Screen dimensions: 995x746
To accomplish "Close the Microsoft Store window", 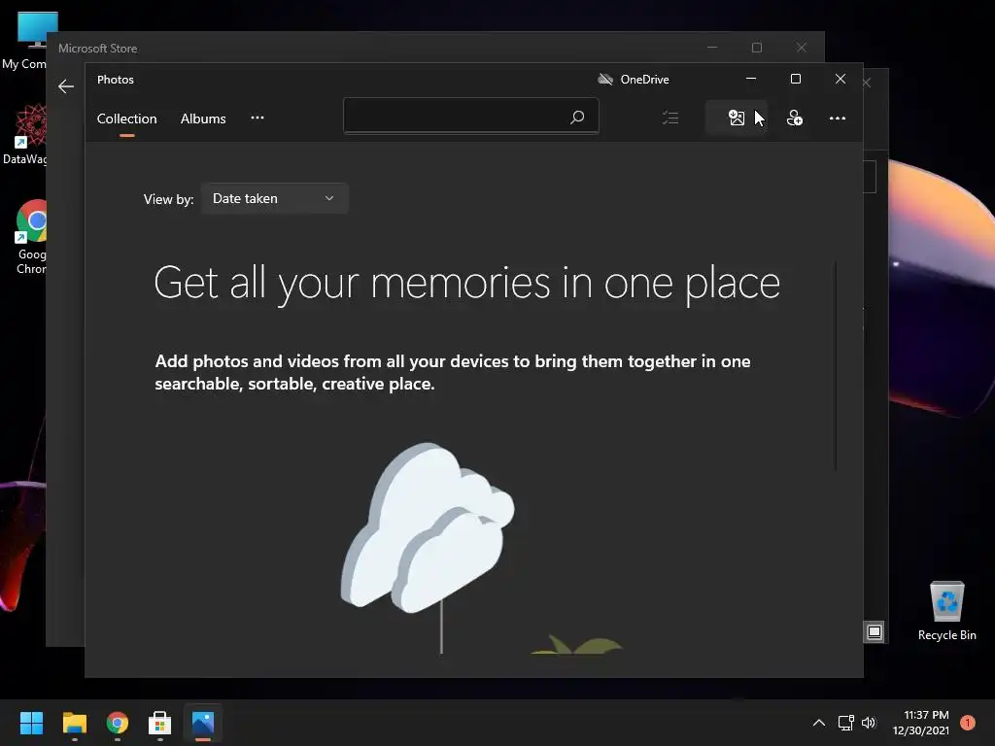I will [802, 48].
